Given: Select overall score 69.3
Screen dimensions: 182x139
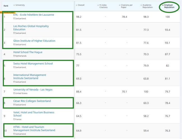Looking at the screenshot, I should click(79, 79).
